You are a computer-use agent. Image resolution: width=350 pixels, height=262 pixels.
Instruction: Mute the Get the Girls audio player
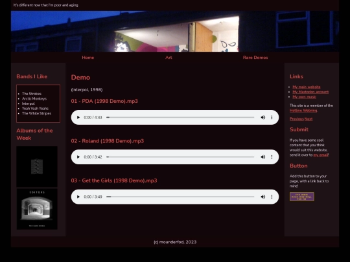pyautogui.click(x=263, y=197)
